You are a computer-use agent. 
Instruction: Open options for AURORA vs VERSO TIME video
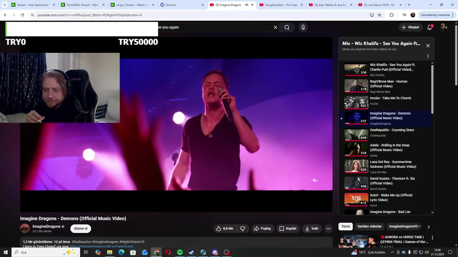coord(432,238)
